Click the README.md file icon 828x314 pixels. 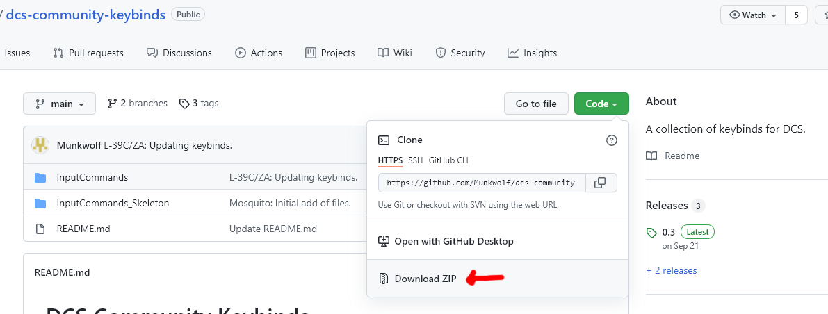point(40,229)
